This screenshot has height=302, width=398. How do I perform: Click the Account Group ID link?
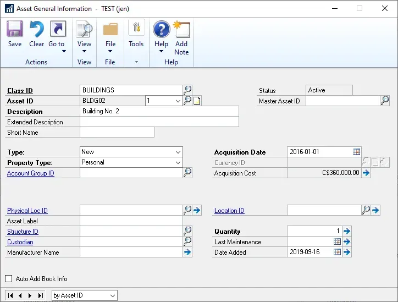click(31, 173)
